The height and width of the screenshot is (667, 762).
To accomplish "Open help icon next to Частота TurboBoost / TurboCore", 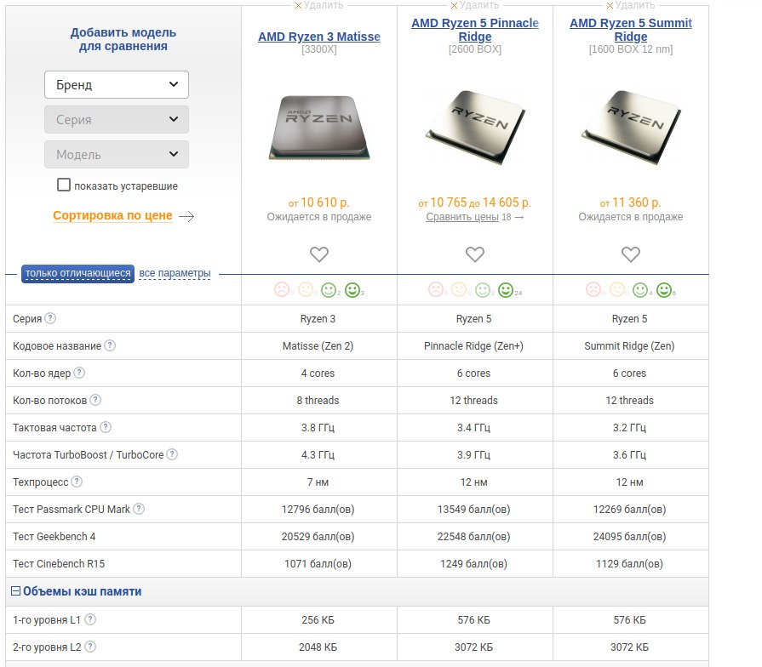I will 172,454.
